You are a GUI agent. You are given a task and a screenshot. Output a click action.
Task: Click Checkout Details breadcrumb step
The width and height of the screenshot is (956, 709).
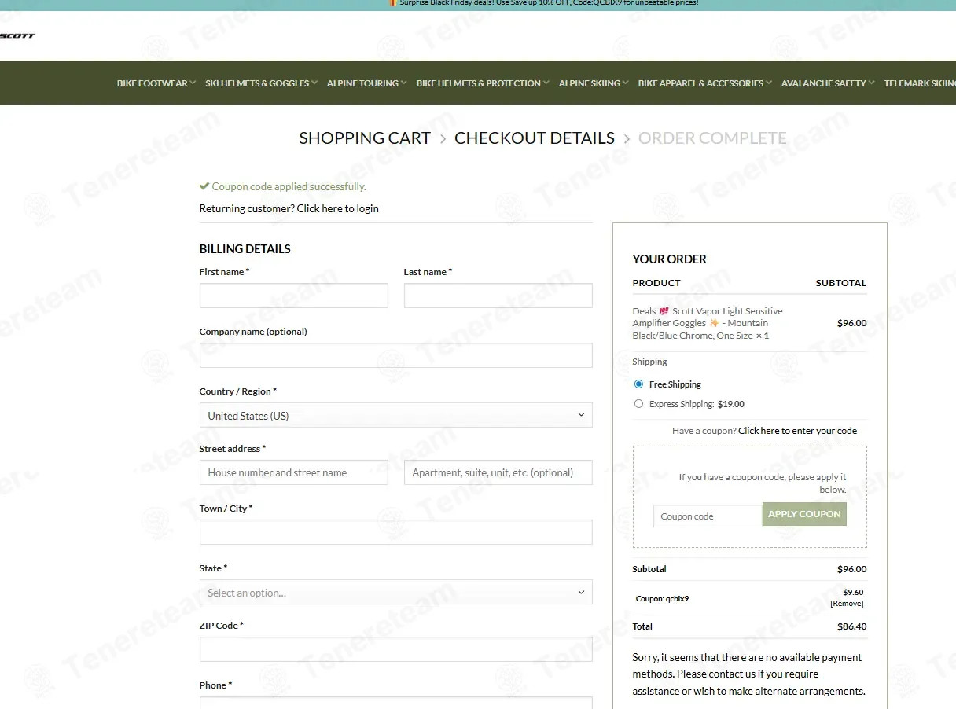click(x=535, y=138)
